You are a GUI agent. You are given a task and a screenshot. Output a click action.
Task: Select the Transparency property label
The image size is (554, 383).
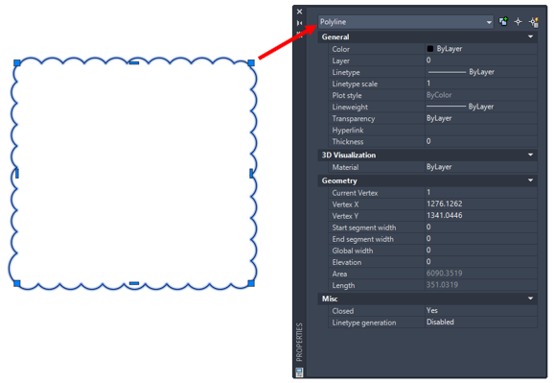click(x=354, y=119)
